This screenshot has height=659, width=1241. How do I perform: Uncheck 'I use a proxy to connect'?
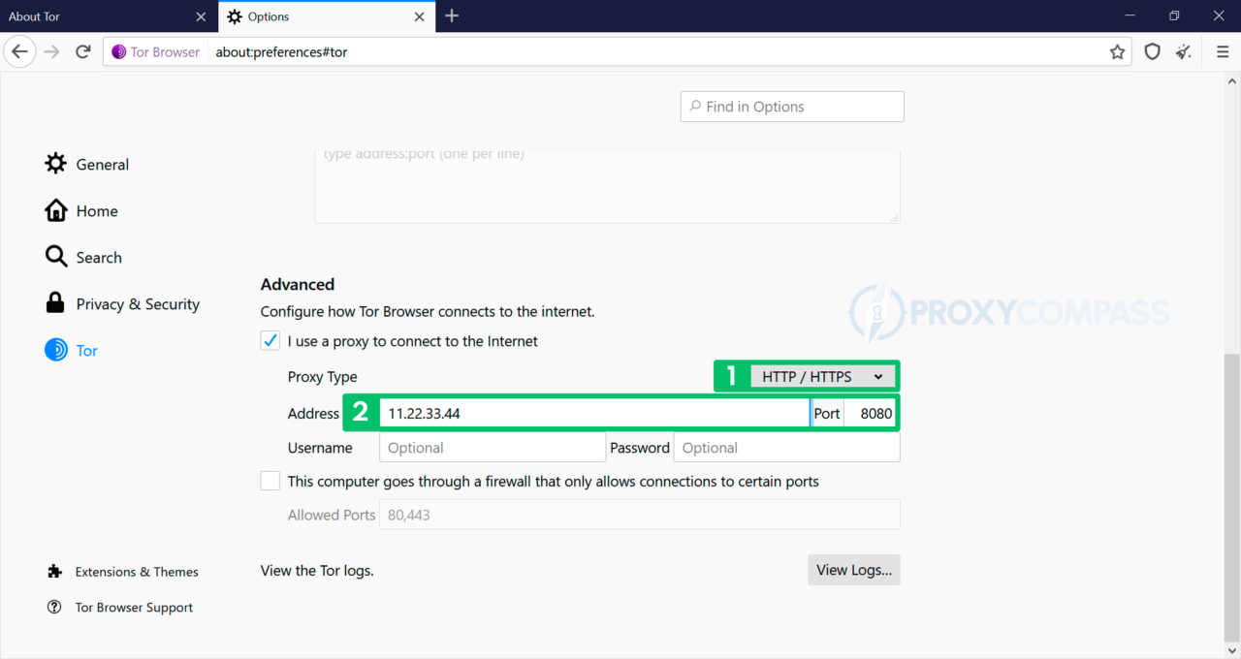(270, 340)
